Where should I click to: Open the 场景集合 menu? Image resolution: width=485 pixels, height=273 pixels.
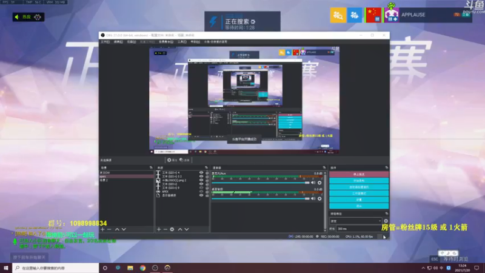click(166, 42)
